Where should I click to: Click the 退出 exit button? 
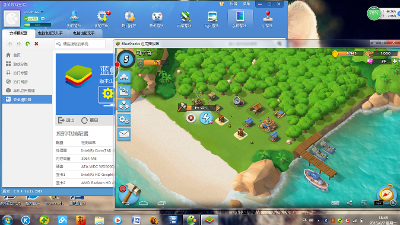click(x=66, y=120)
